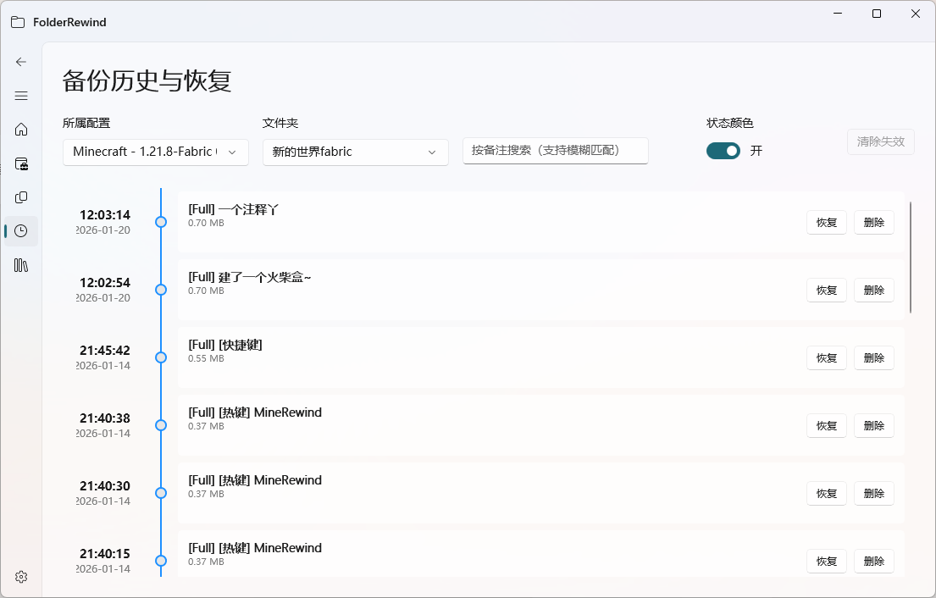Expand the 所属配置 Minecraft dropdown

point(156,152)
